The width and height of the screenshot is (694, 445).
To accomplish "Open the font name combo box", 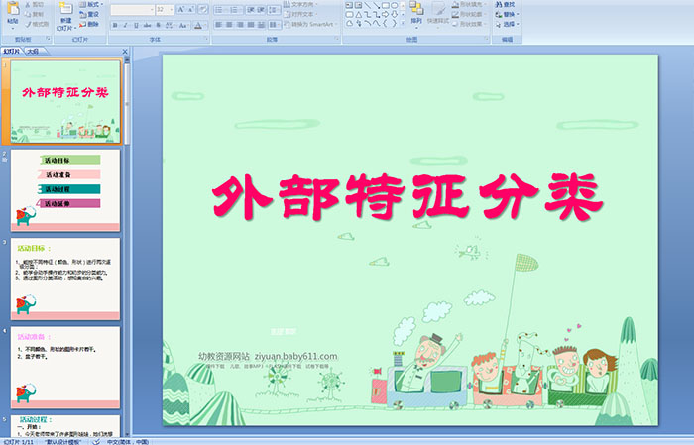I will pyautogui.click(x=132, y=10).
